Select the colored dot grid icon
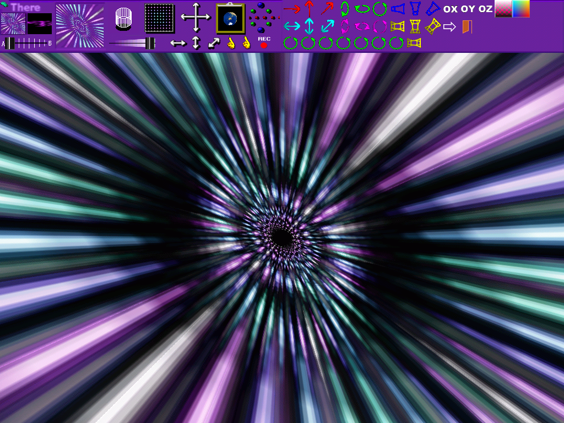Image resolution: width=564 pixels, height=423 pixels. click(x=159, y=18)
